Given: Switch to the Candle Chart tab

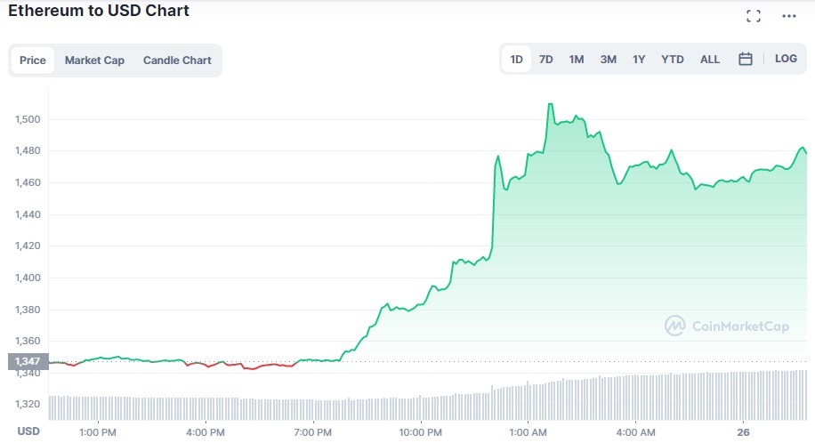Looking at the screenshot, I should (177, 60).
